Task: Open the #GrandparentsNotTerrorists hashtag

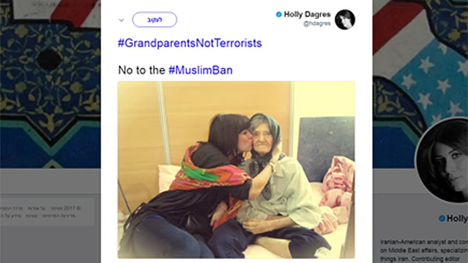Action: coord(190,43)
